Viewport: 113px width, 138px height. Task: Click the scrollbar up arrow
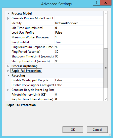pyautogui.click(x=105, y=14)
